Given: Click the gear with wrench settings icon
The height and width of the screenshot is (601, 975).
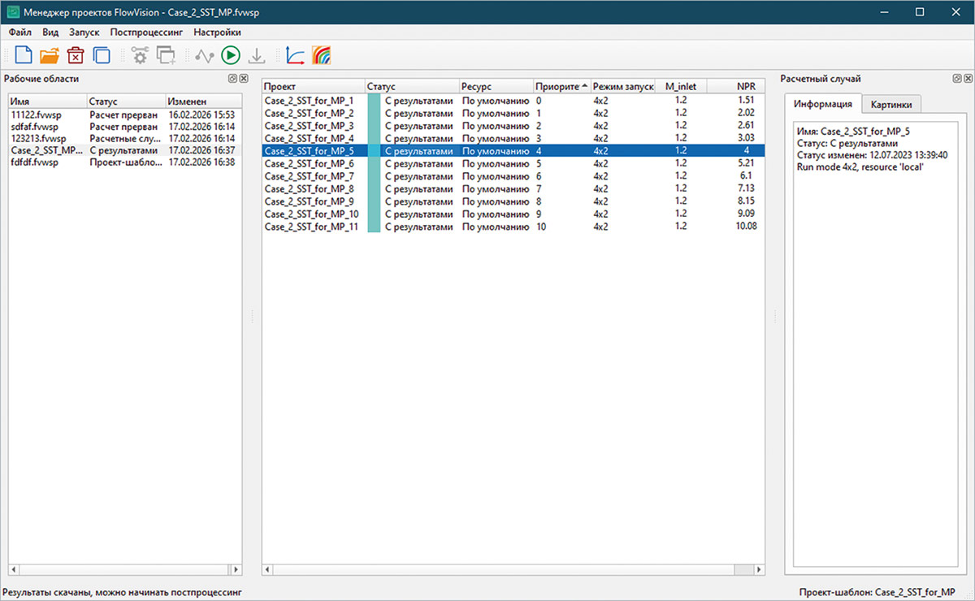Looking at the screenshot, I should 140,55.
